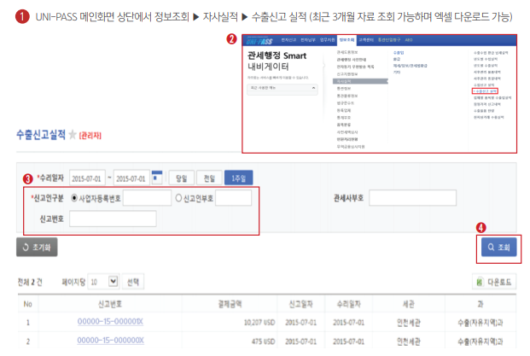Select the 신고인부호 radio button
Image resolution: width=530 pixels, height=356 pixels.
178,198
